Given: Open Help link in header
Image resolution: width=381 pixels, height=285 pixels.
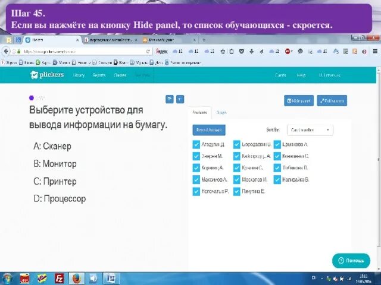Looking at the screenshot, I should click(301, 75).
